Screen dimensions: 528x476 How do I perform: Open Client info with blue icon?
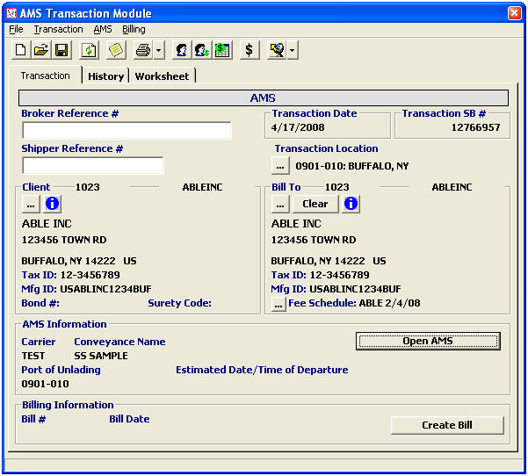coord(52,204)
